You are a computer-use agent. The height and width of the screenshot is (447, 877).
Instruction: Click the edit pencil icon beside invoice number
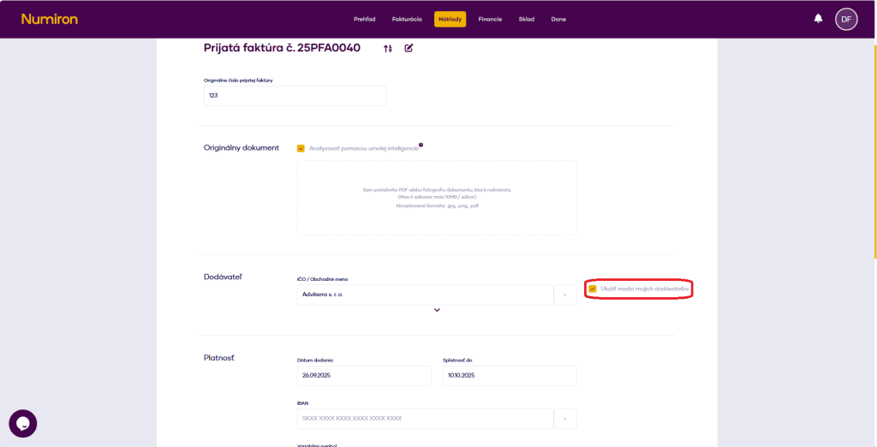coord(409,48)
